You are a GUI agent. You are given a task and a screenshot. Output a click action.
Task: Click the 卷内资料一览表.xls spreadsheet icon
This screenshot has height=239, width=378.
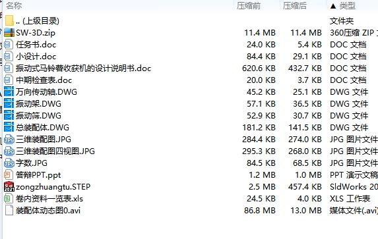point(8,199)
